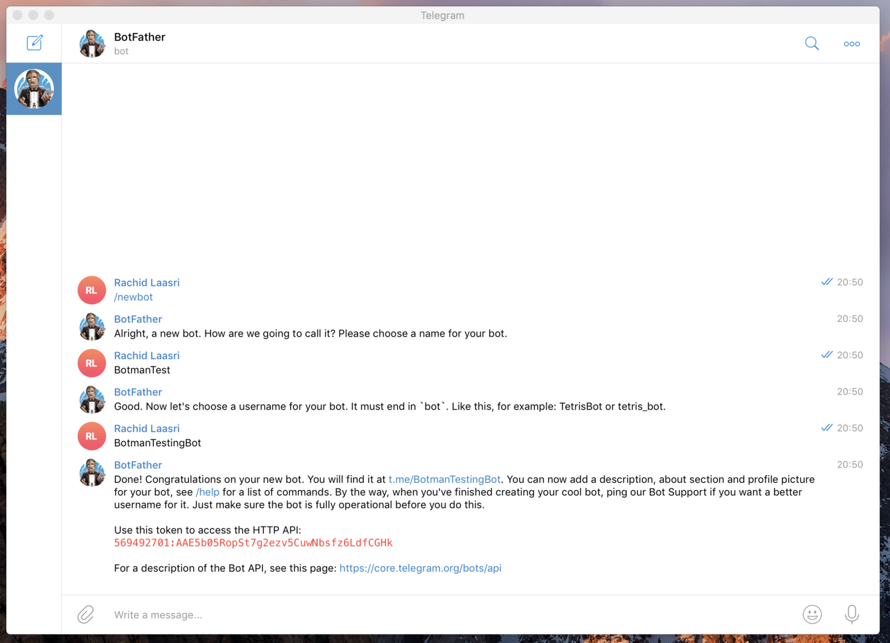
Task: Click the Rachid Laasri name above /newbot
Action: coord(147,283)
